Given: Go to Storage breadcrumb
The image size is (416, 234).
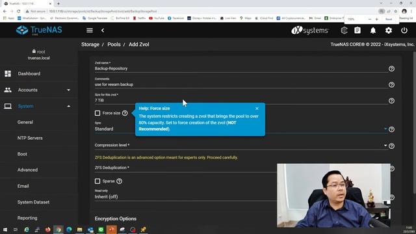Looking at the screenshot, I should [90, 45].
